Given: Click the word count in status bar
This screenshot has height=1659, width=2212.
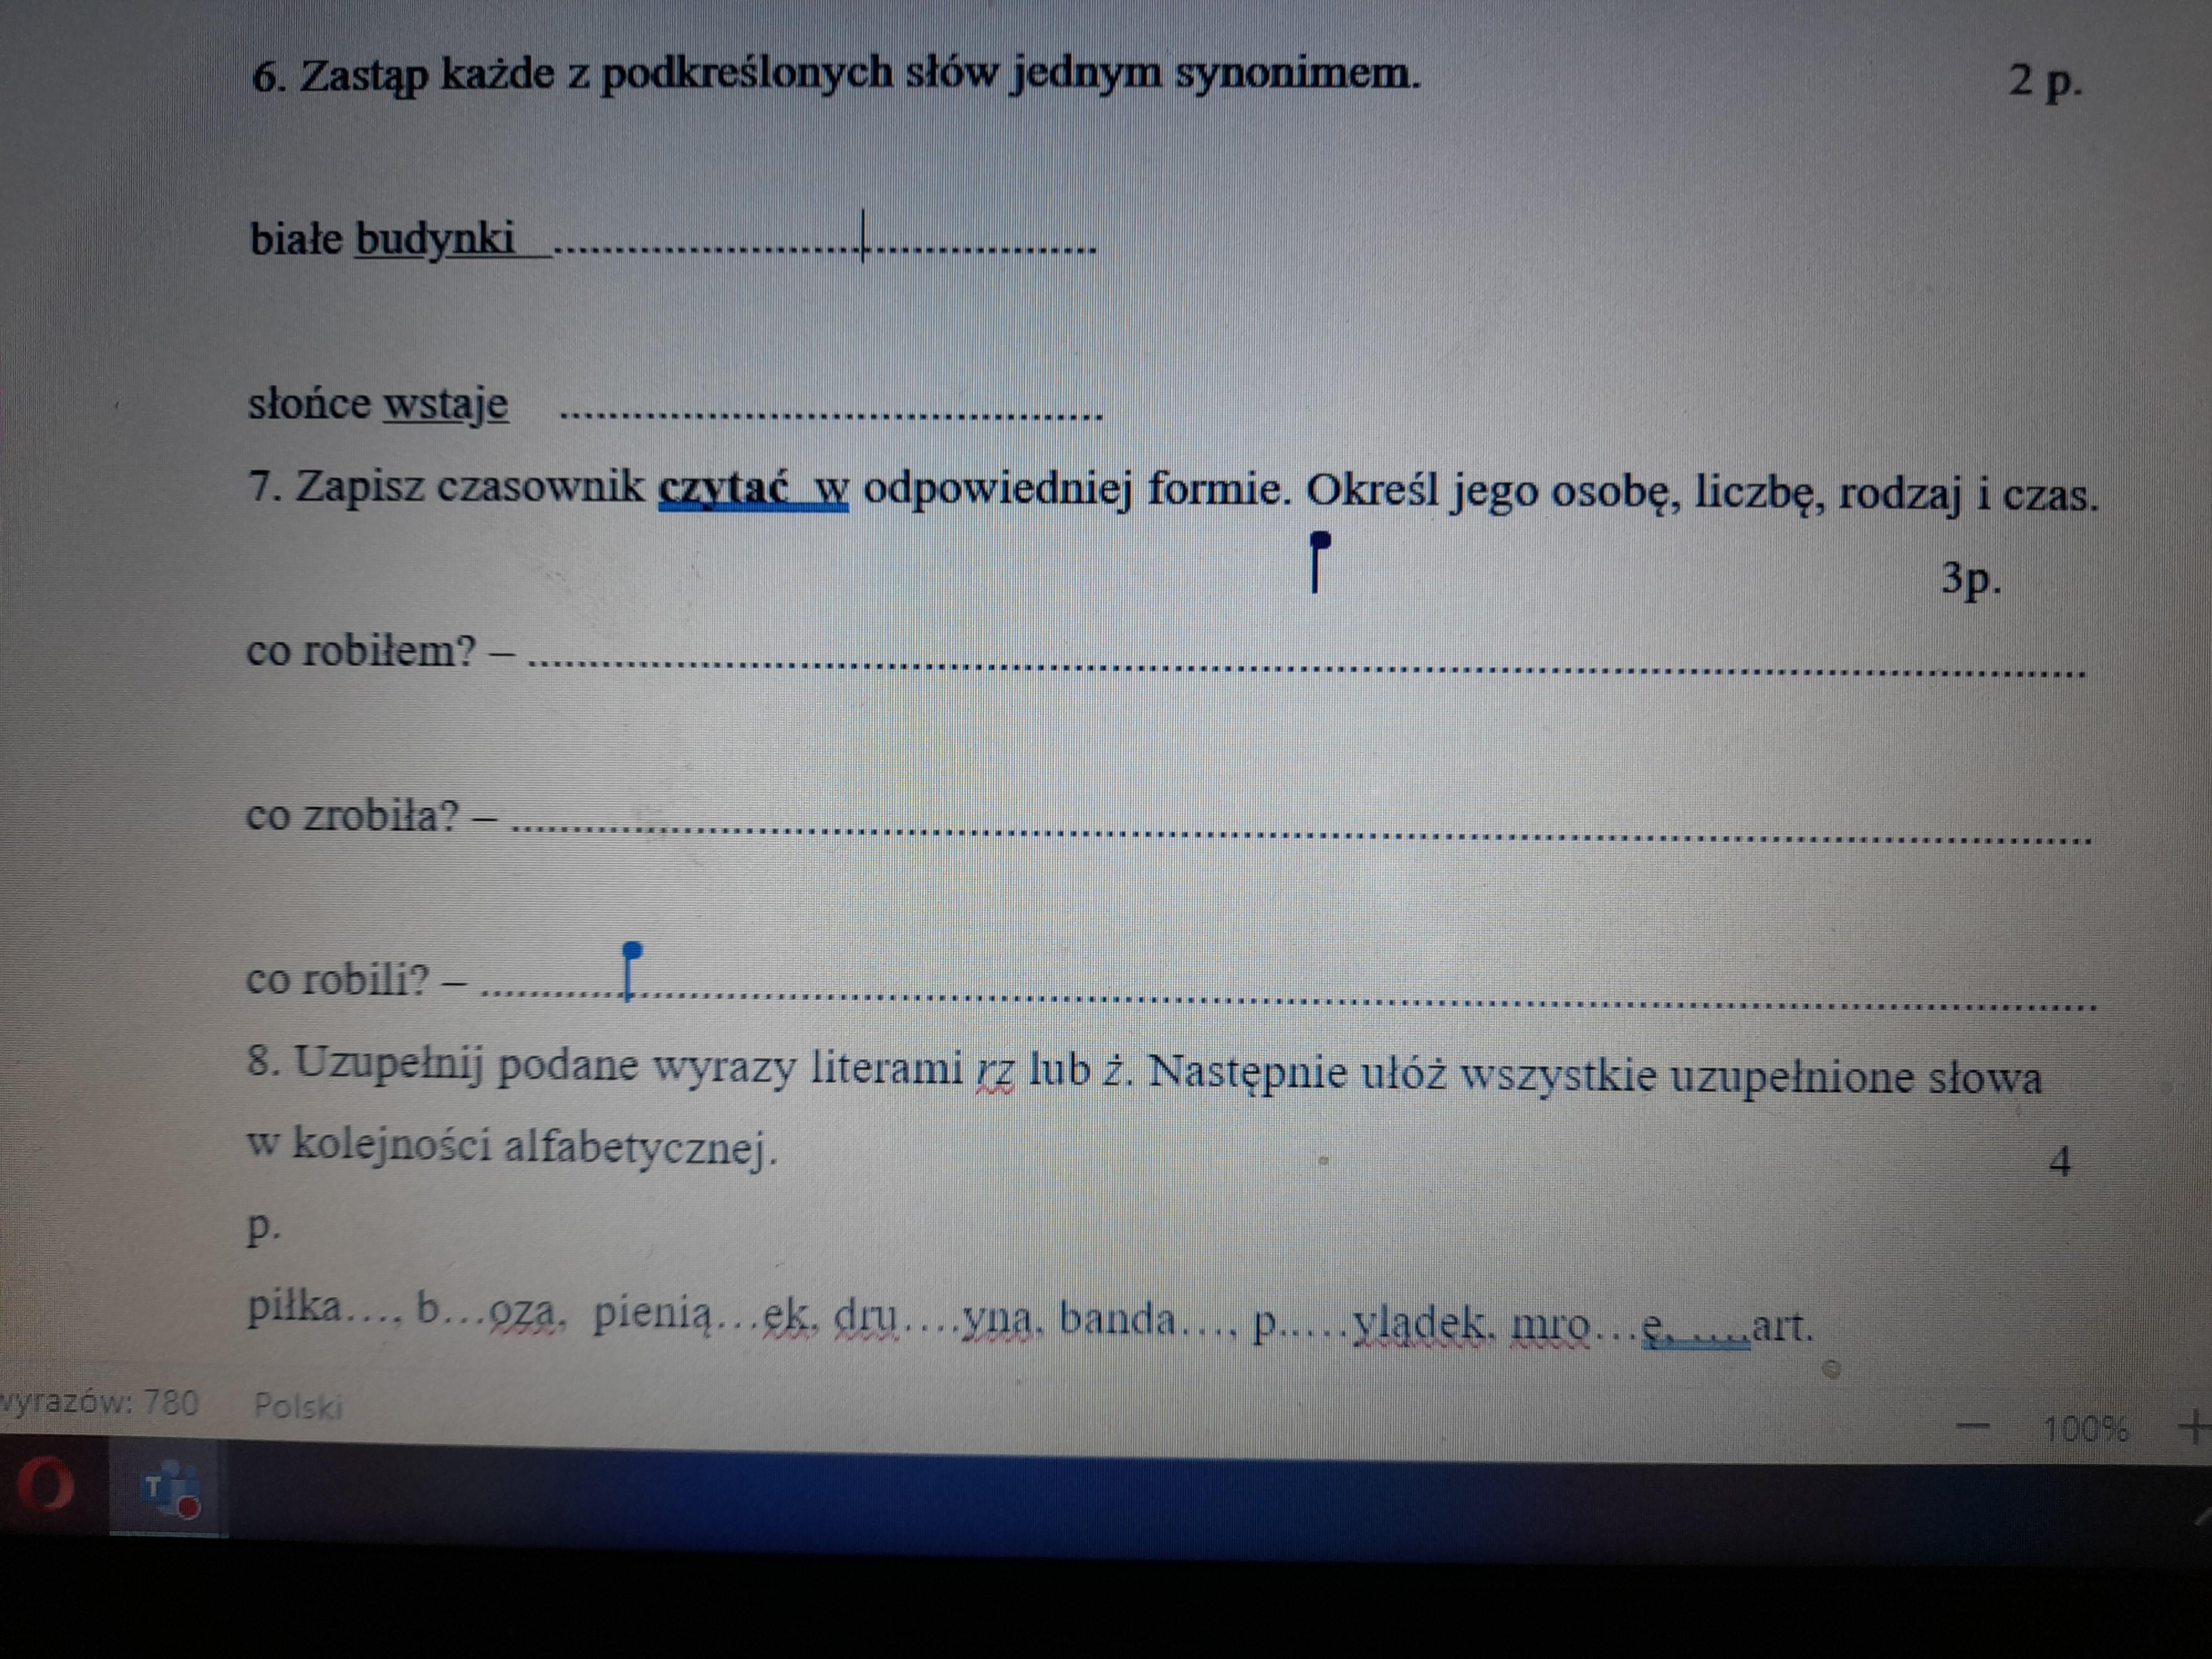Looking at the screenshot, I should [x=100, y=1402].
